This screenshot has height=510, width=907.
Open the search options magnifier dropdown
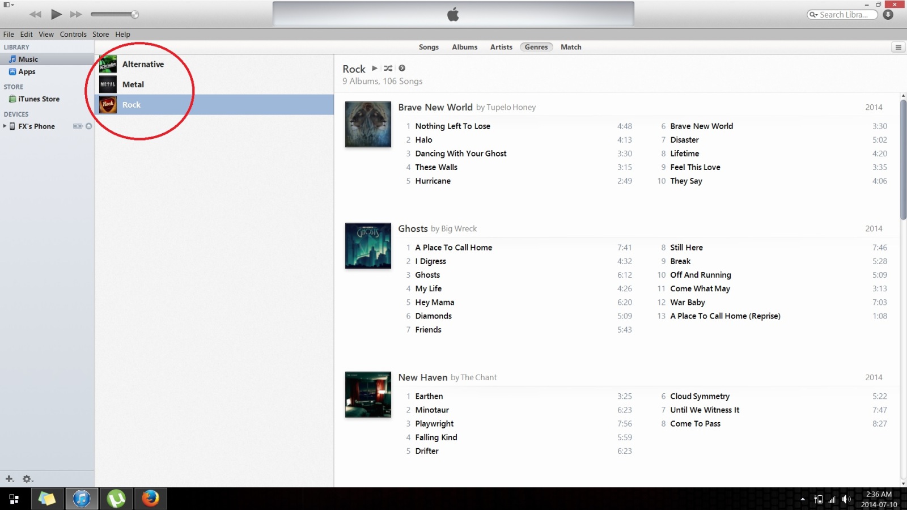pos(813,15)
